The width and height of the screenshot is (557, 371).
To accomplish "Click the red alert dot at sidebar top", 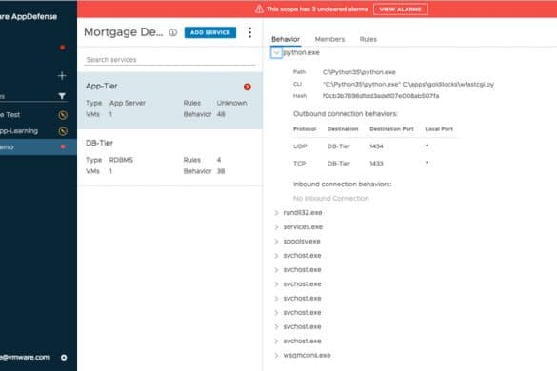I will pos(63,48).
